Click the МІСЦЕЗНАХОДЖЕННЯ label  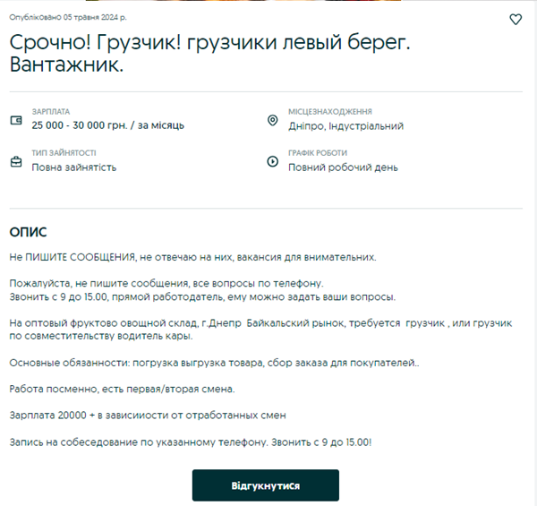(330, 112)
